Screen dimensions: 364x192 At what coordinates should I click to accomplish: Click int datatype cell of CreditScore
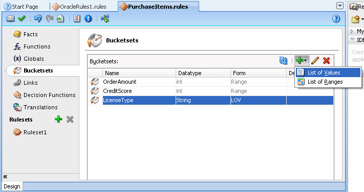point(203,91)
